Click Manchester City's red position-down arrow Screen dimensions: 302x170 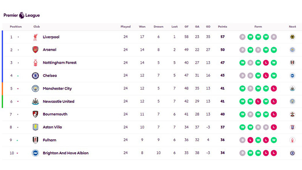coord(18,89)
